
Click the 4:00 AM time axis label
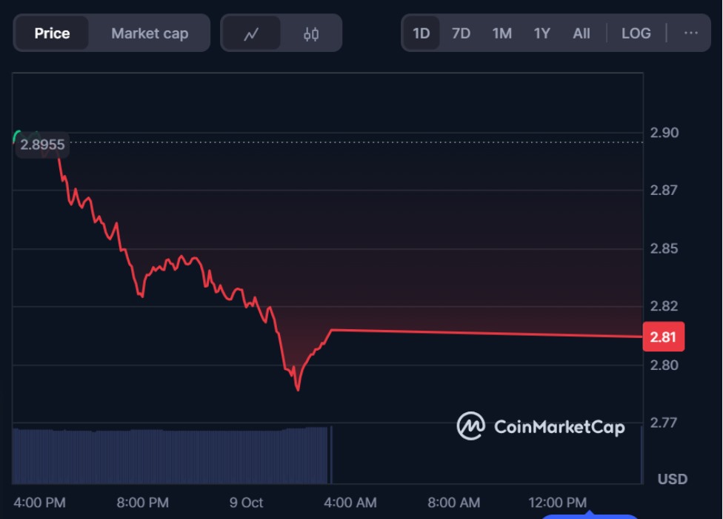(x=350, y=503)
